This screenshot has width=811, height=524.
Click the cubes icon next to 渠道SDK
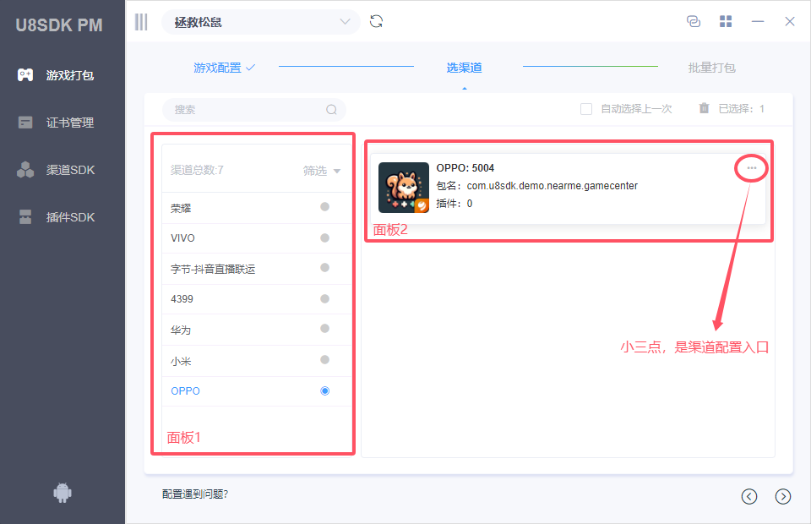[25, 170]
